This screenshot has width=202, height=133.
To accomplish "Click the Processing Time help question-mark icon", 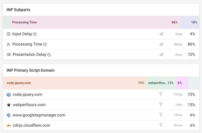I will tap(45, 45).
